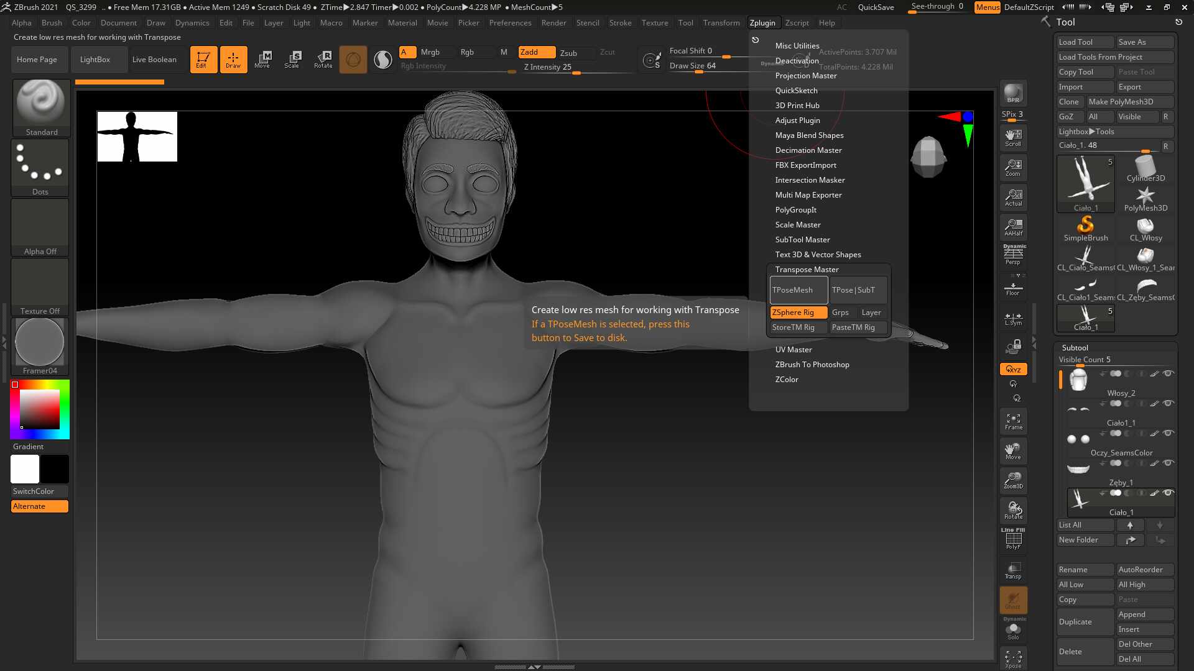This screenshot has width=1194, height=671.
Task: Select the Standard brush thumbnail
Action: coord(41,107)
